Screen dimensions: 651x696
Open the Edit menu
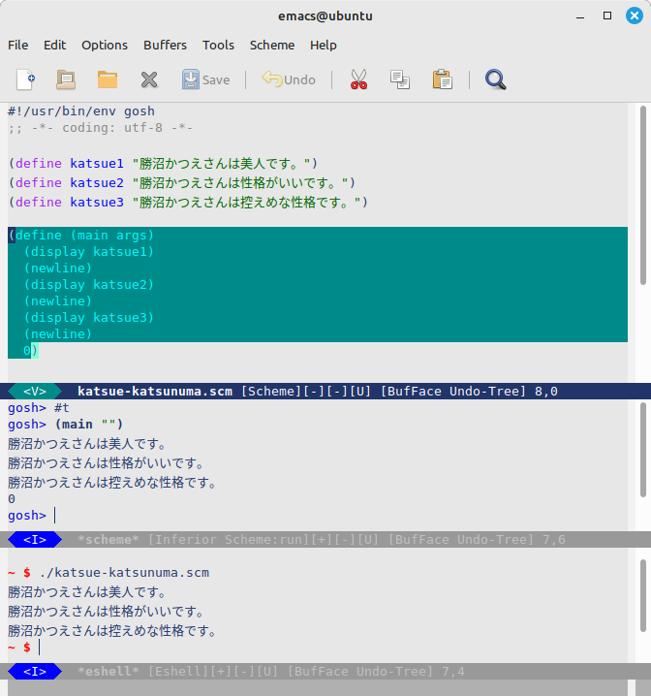pyautogui.click(x=54, y=46)
